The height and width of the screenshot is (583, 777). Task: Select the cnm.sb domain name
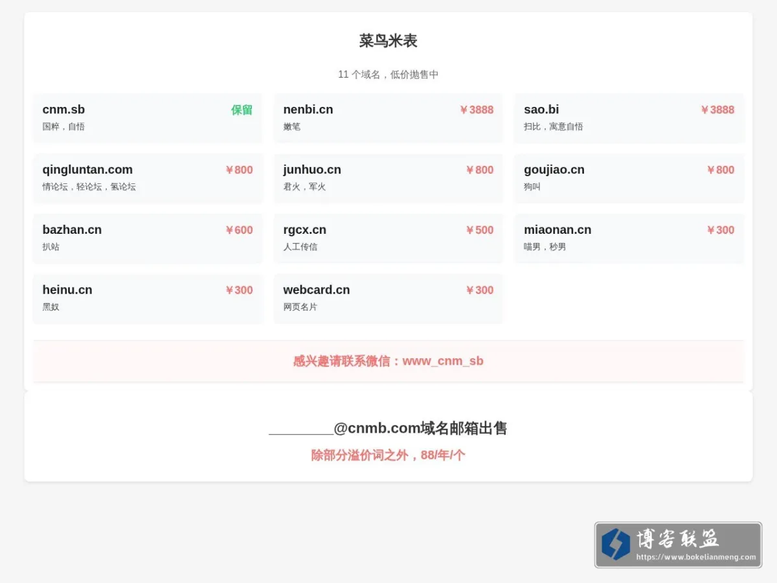[63, 109]
